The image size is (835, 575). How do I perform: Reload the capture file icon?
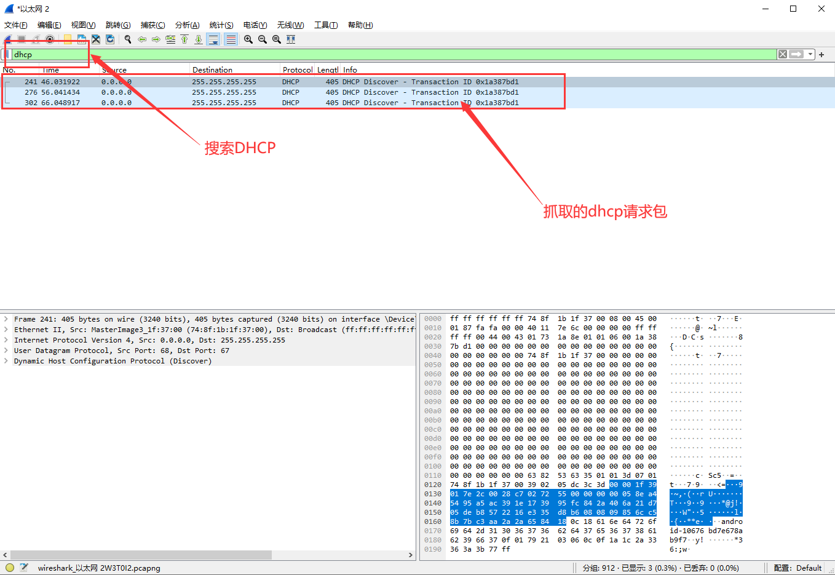pyautogui.click(x=110, y=39)
